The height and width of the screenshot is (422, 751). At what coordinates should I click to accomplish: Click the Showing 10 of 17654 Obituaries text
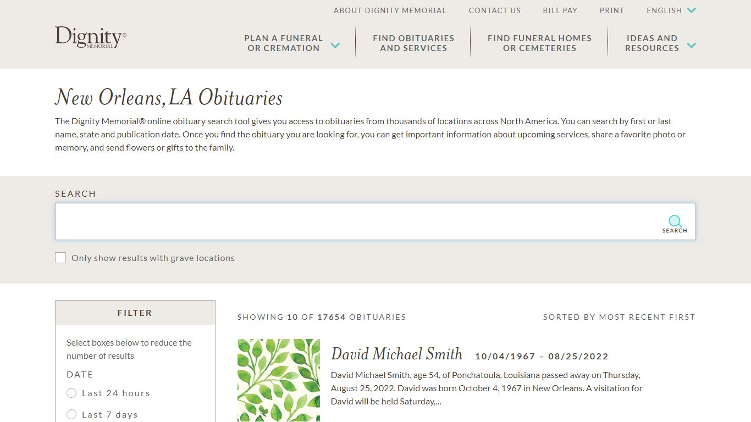coord(322,317)
